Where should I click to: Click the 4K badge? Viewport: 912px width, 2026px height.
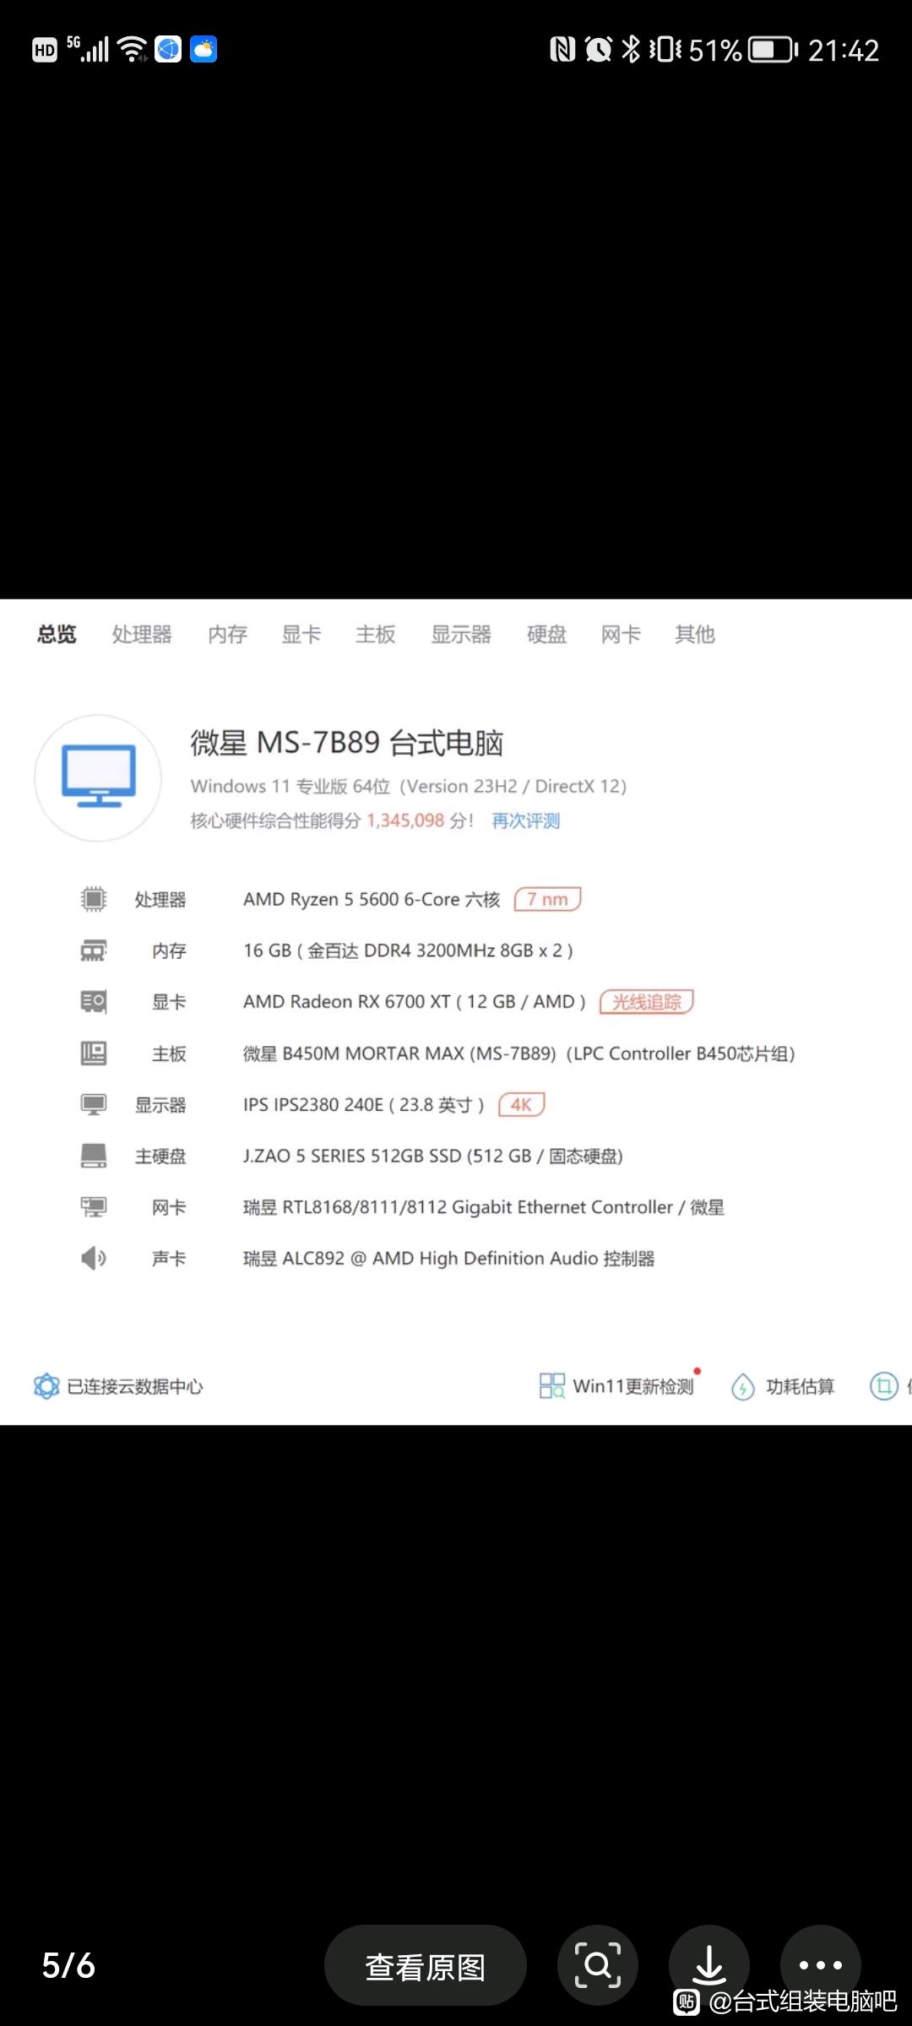tap(522, 1105)
